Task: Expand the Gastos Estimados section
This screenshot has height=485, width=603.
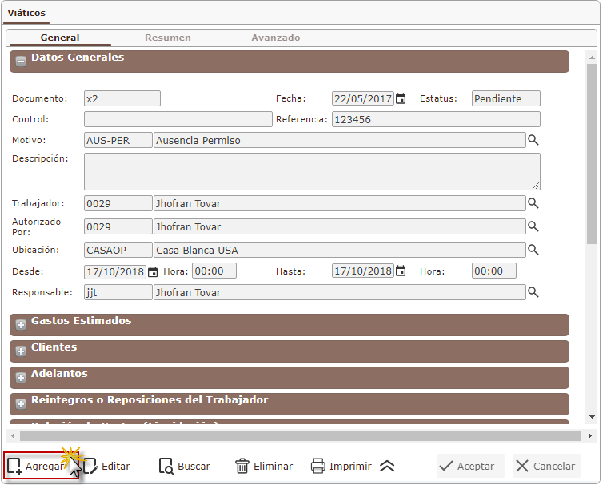Action: 21,325
